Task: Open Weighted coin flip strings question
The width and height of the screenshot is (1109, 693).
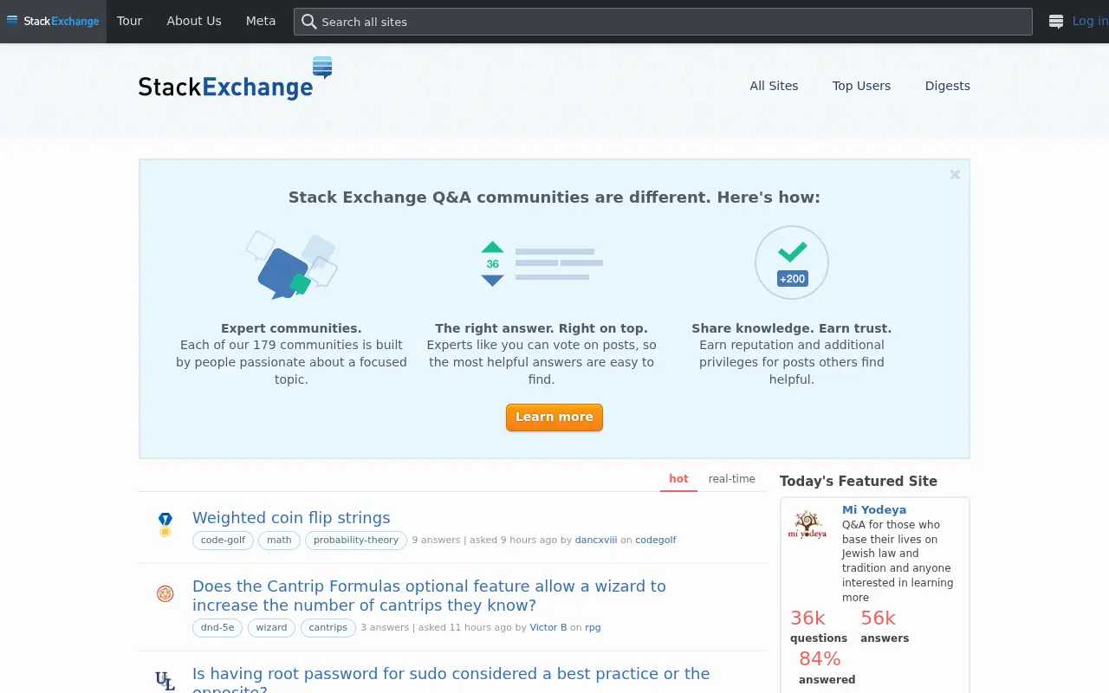Action: click(x=291, y=518)
